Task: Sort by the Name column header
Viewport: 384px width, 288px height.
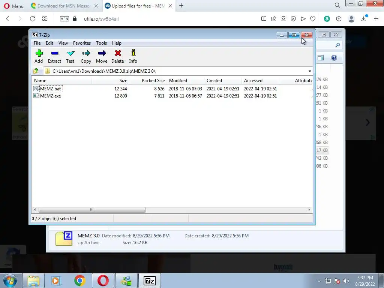Action: tap(62, 81)
